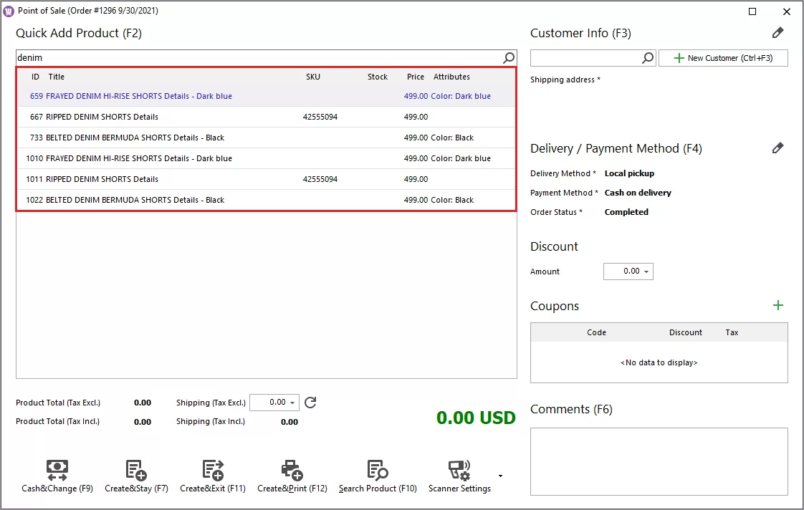Click the magnifier icon in product search
Image resolution: width=804 pixels, height=510 pixels.
(x=508, y=57)
